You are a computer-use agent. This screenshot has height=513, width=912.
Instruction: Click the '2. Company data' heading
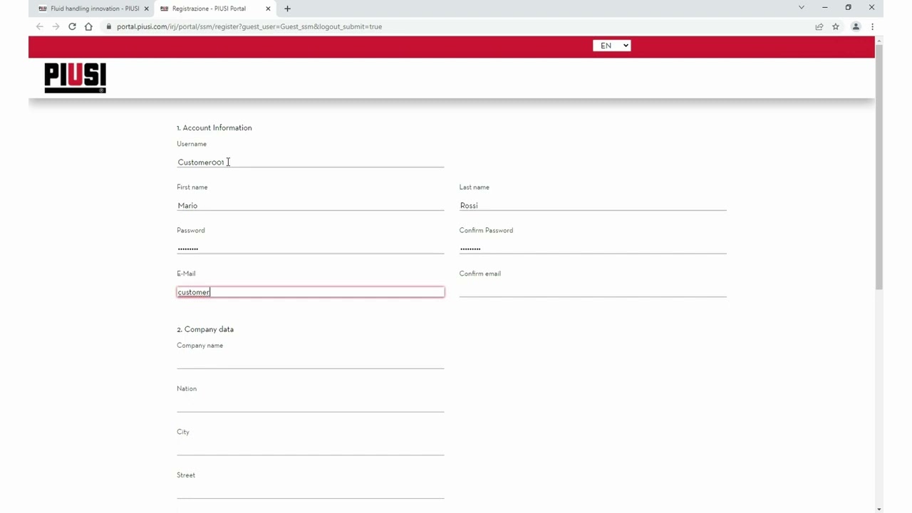coord(205,329)
